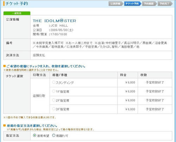
Task: Select the スタンディング radio button
Action: (54, 82)
